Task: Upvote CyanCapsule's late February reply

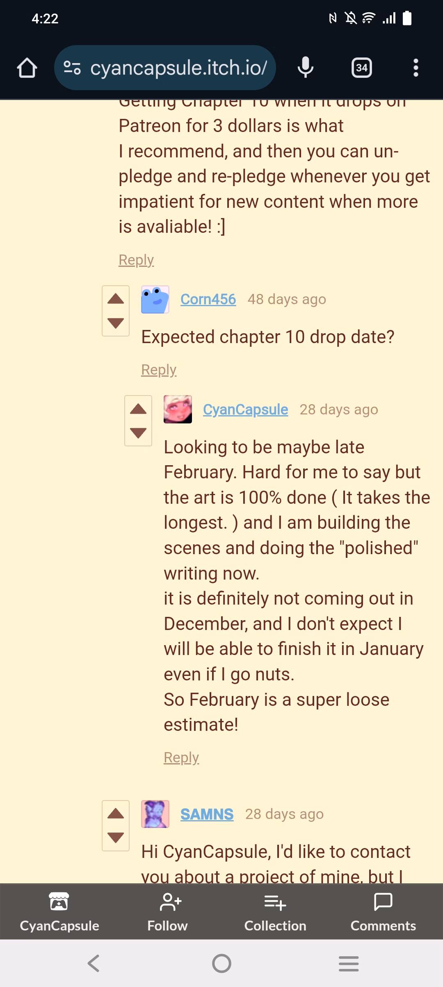Action: coord(138,409)
